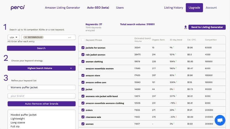The height and width of the screenshot is (129, 230).
Task: Open the blue chat support bubble
Action: pos(220,120)
